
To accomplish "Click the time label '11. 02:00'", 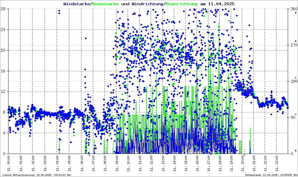I will pyautogui.click(x=33, y=164).
